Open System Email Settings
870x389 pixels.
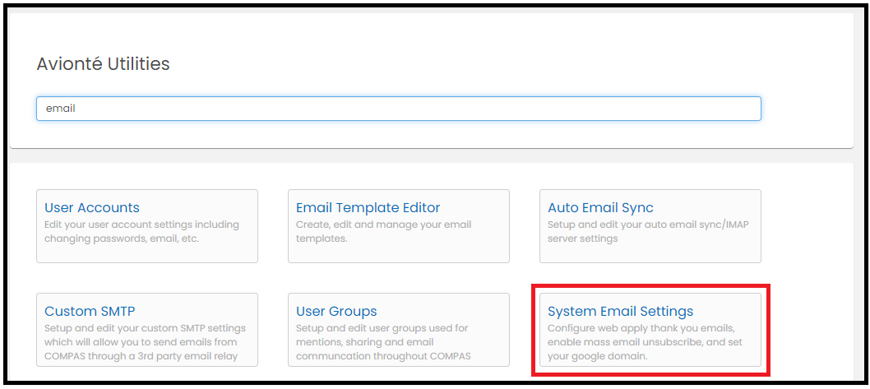[x=650, y=330]
